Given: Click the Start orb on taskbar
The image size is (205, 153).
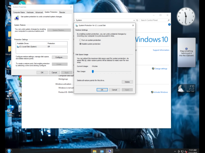Looking at the screenshot, I should pos(9,151).
